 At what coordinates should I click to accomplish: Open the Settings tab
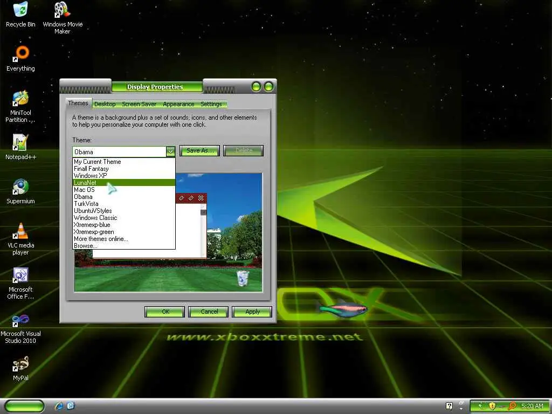tap(211, 104)
